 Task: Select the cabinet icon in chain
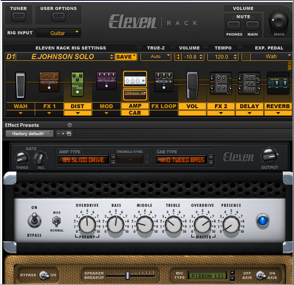coord(135,94)
